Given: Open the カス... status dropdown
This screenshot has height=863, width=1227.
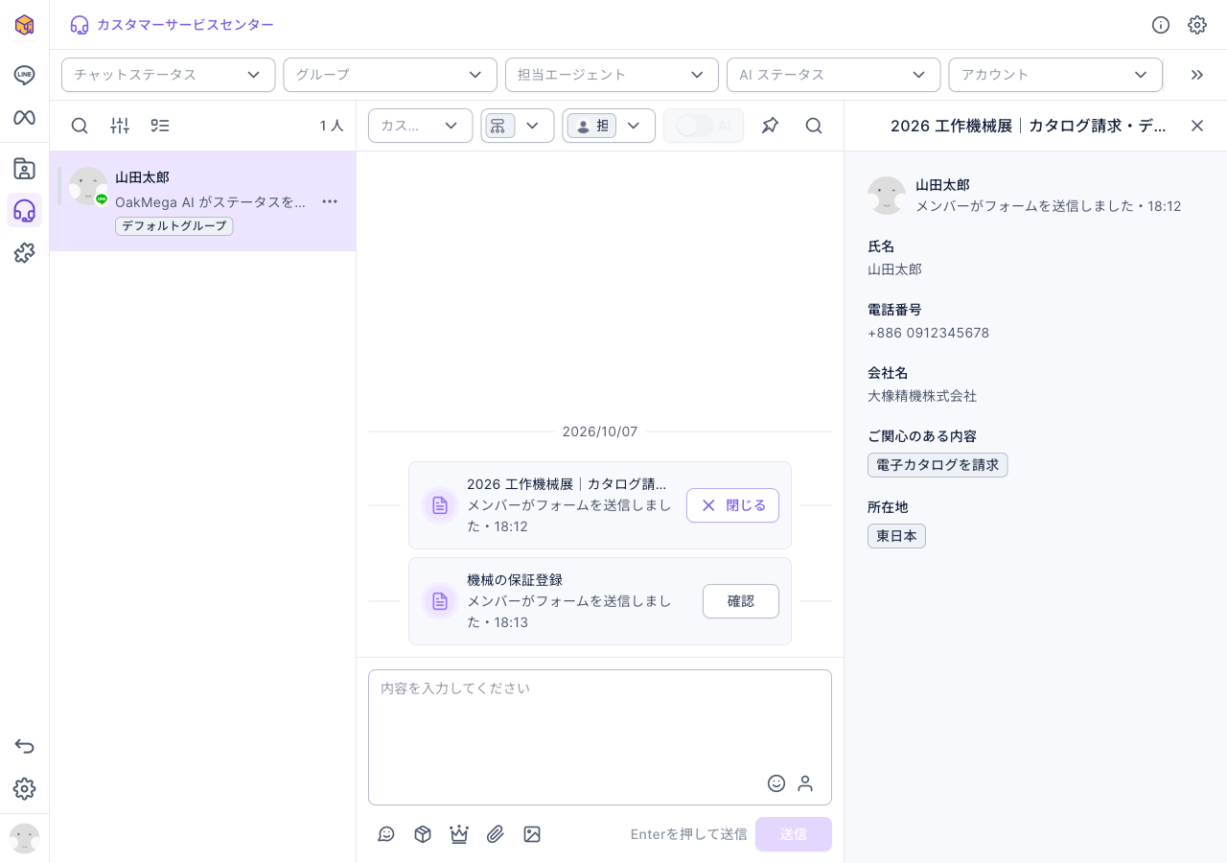Looking at the screenshot, I should [421, 126].
